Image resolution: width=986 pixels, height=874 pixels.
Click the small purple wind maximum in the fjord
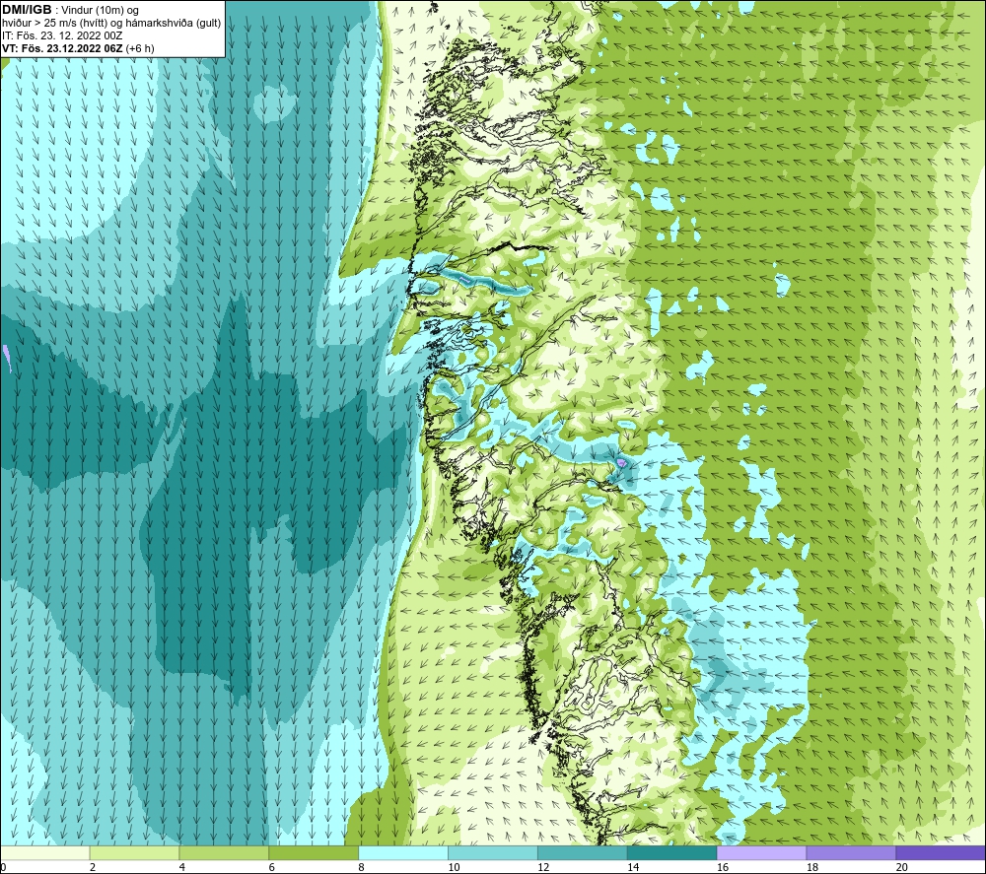pos(621,462)
